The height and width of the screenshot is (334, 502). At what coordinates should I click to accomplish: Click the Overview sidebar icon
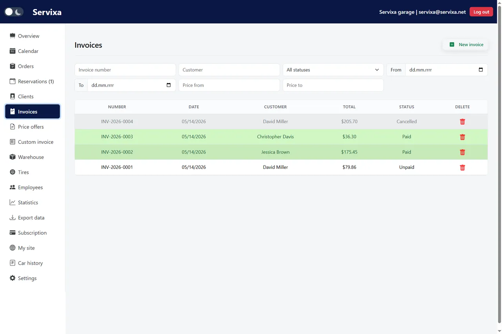pos(13,36)
